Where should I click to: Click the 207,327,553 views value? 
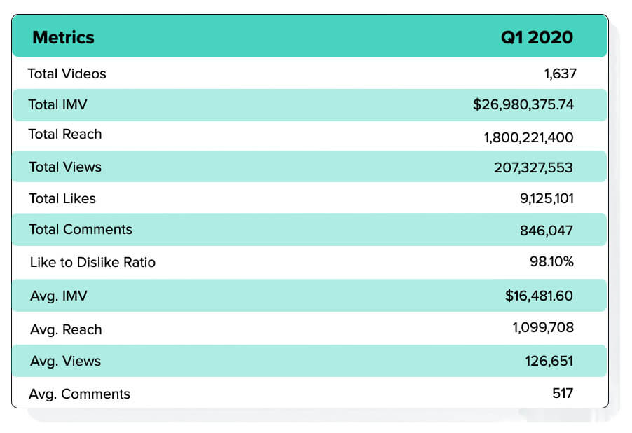pos(533,167)
